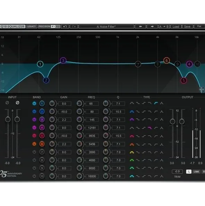Turn off band 6 orange power button
Screen dimensions: 205x206
click(34, 144)
